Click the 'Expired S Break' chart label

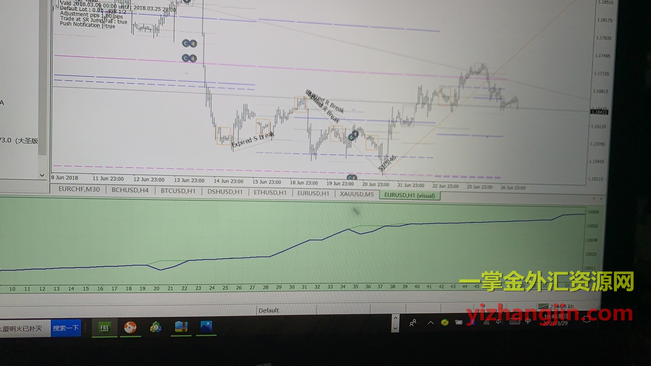coord(253,140)
